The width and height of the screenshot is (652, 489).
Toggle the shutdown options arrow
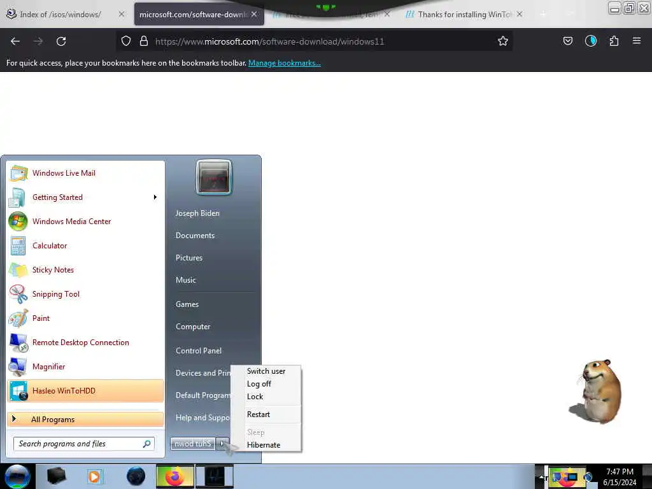(222, 444)
